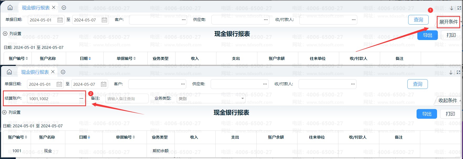Sort by 单据编号 column in the upper table

[x=135, y=59]
